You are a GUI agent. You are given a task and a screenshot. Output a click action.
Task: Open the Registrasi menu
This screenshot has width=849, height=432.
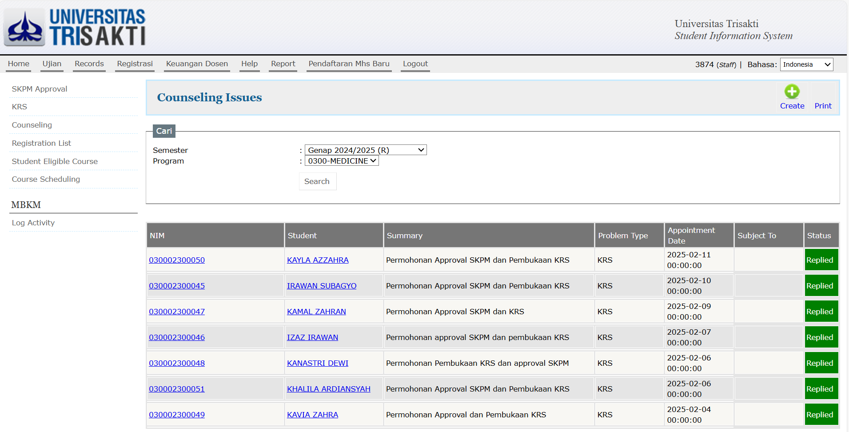click(x=135, y=64)
